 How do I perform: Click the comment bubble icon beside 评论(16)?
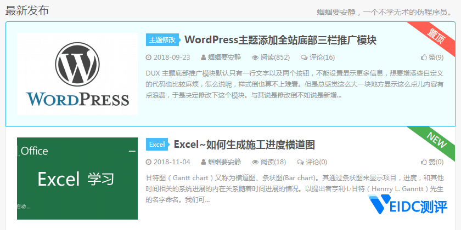304,58
